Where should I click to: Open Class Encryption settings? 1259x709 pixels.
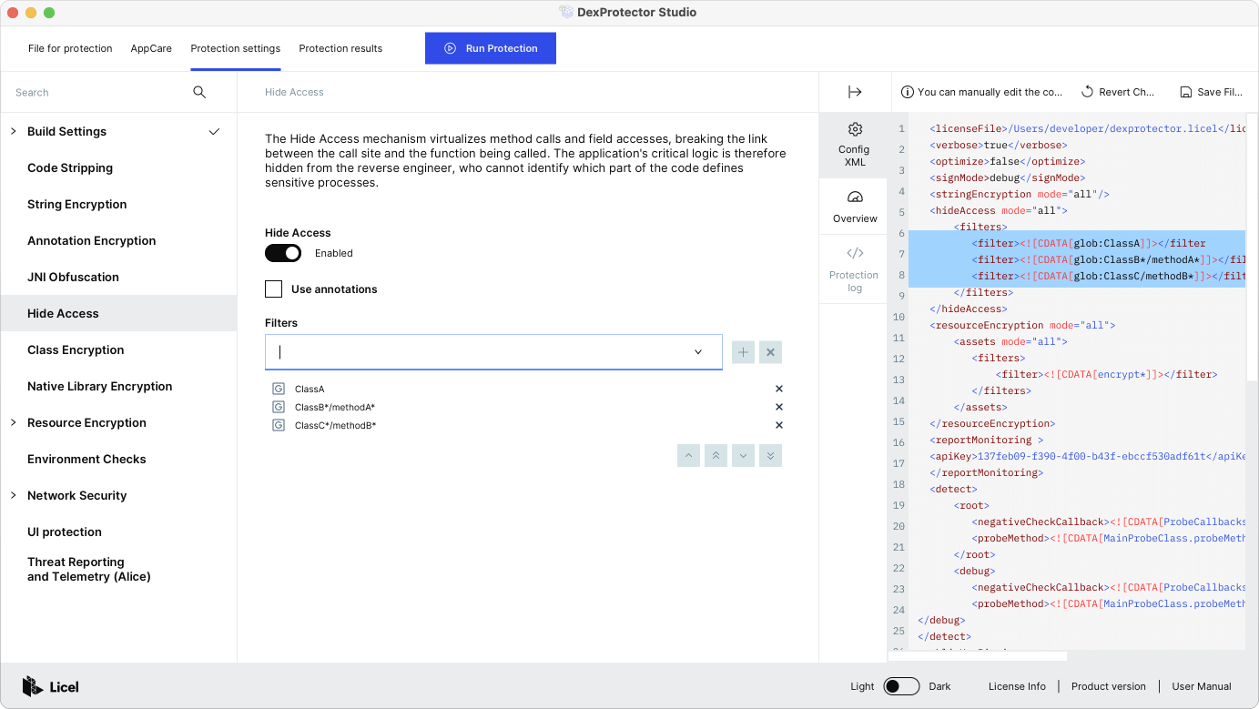point(118,349)
